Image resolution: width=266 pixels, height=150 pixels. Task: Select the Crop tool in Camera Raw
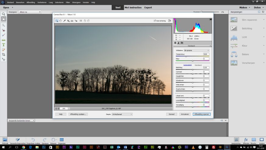point(68,21)
